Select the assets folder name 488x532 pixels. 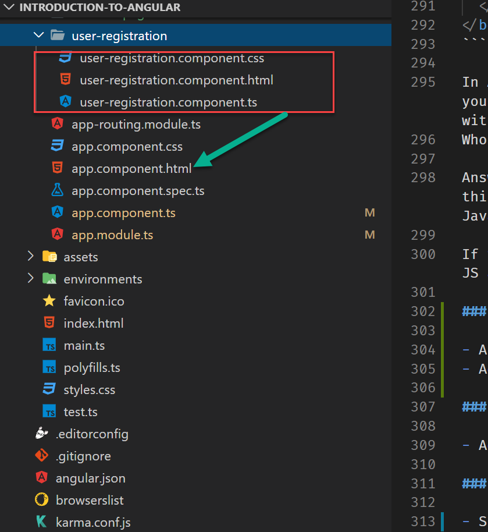[81, 257]
